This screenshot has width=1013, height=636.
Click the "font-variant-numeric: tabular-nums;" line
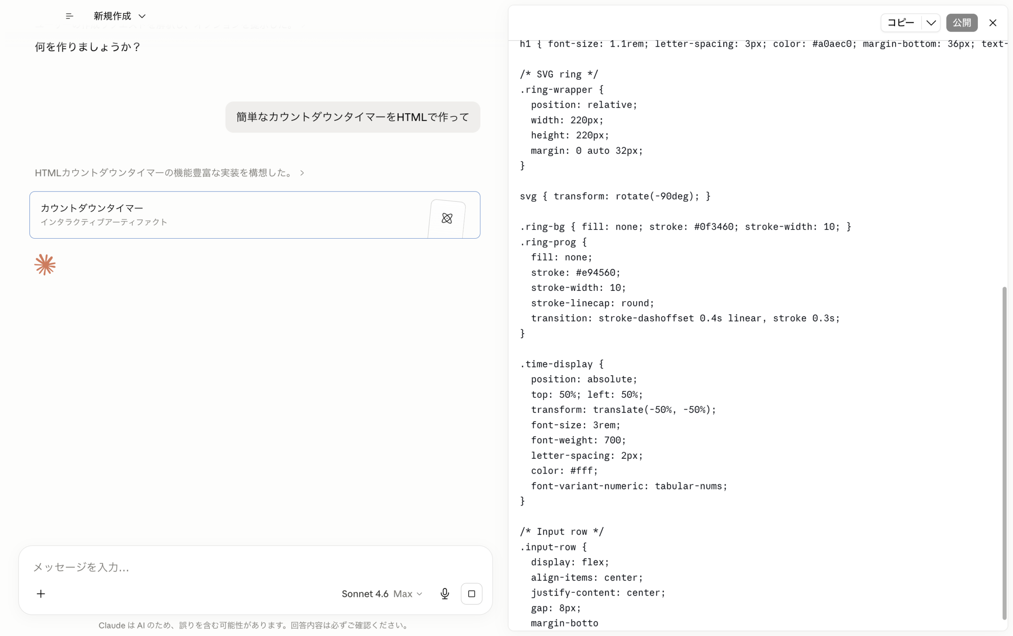(x=629, y=486)
